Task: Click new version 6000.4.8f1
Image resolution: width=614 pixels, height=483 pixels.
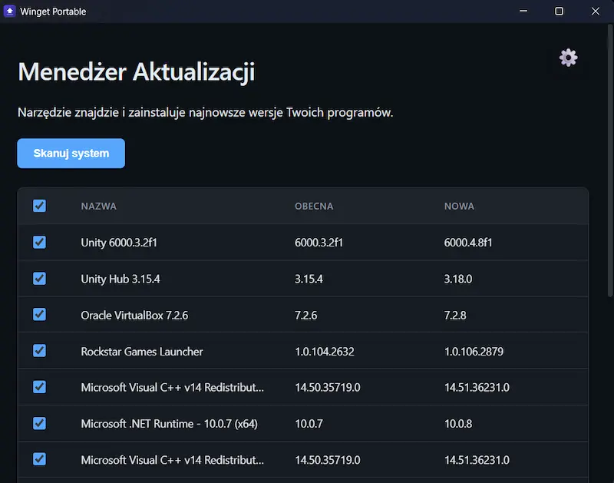Action: pyautogui.click(x=468, y=243)
